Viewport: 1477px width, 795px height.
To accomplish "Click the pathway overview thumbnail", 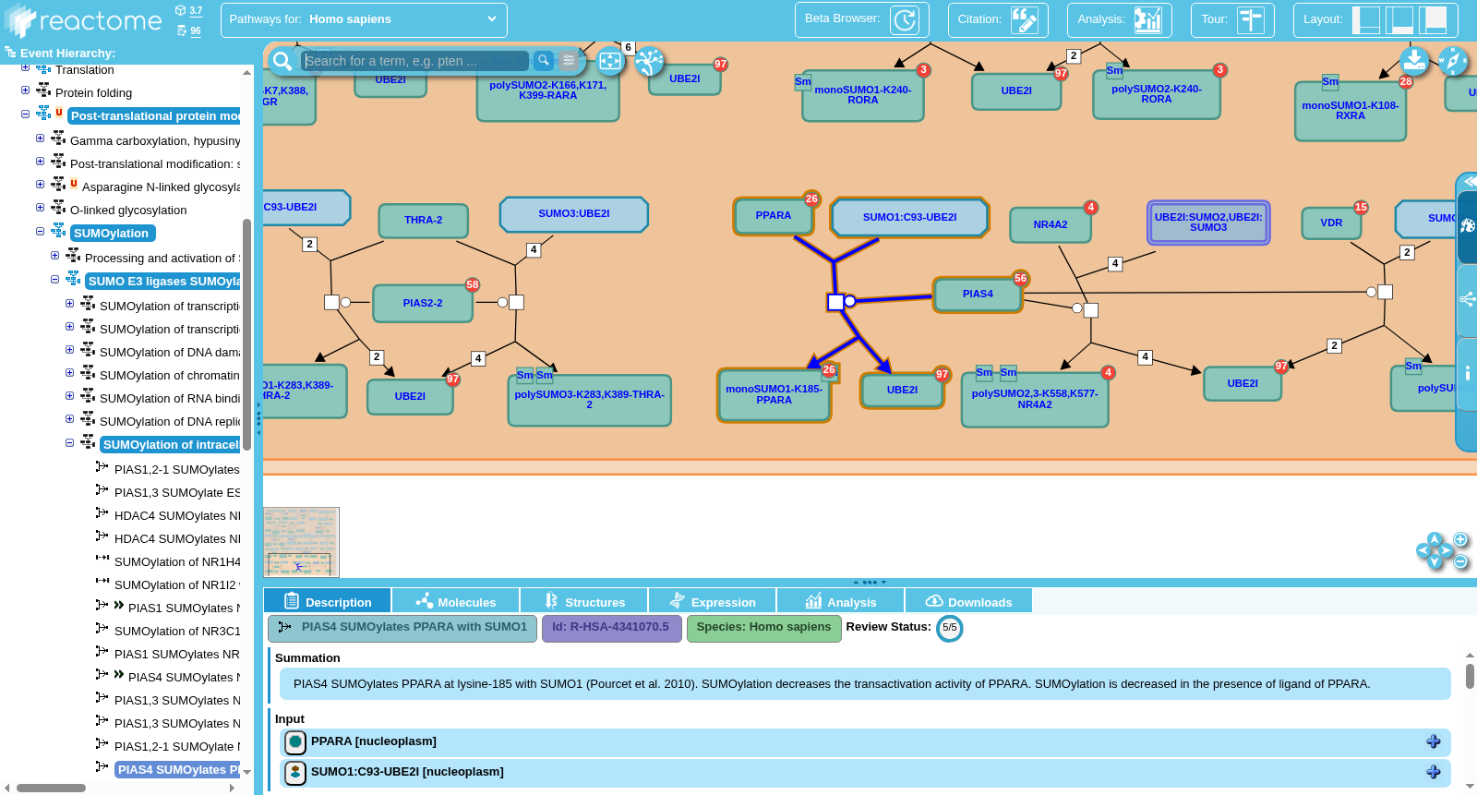I will [x=301, y=542].
